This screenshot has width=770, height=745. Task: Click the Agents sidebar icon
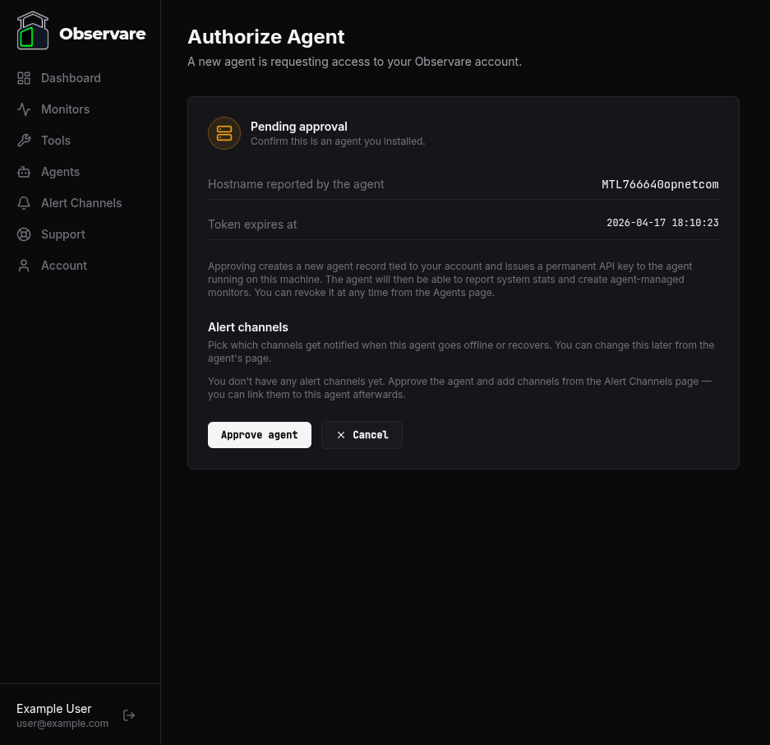coord(24,172)
